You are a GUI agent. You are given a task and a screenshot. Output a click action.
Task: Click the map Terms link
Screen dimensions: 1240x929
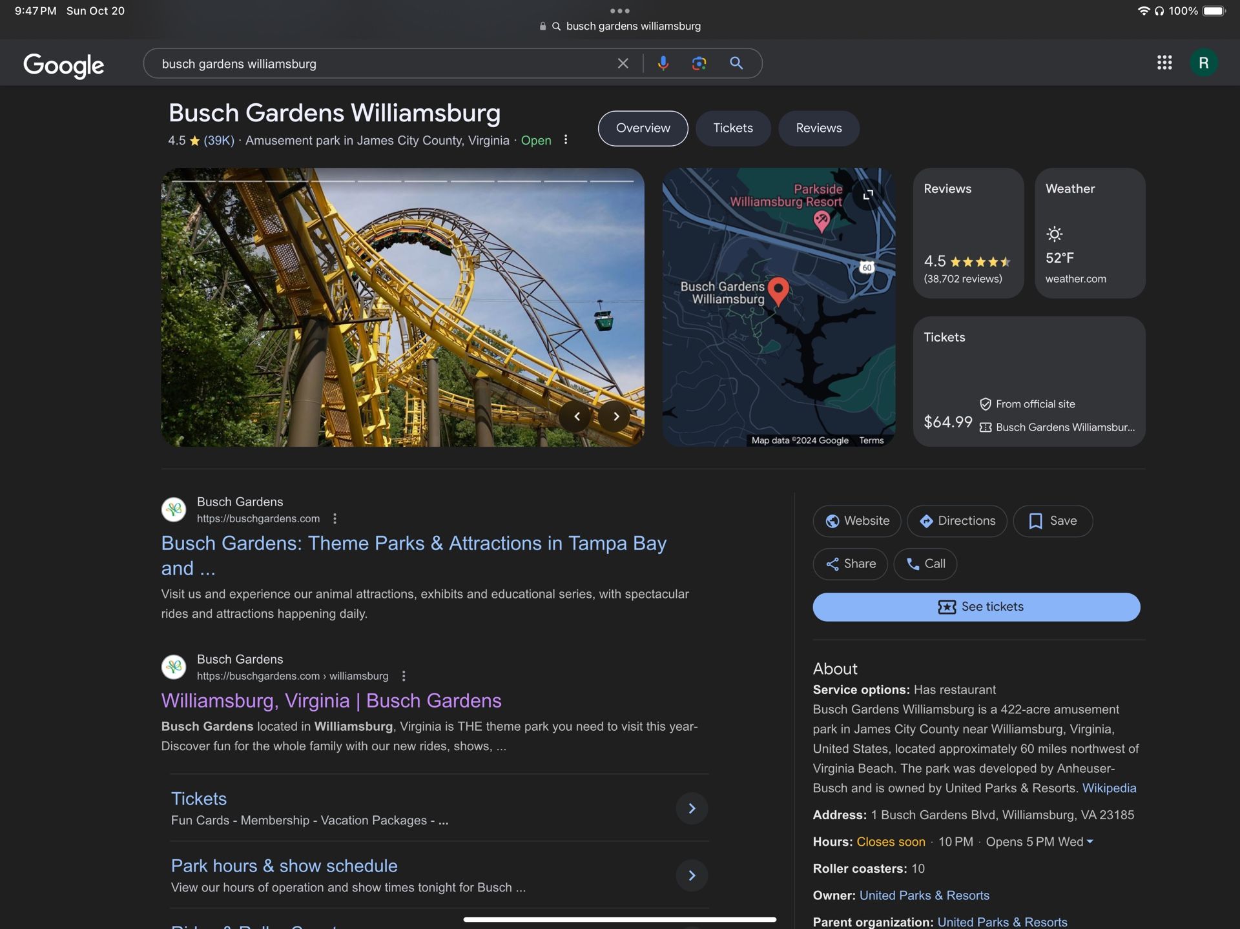click(x=871, y=440)
